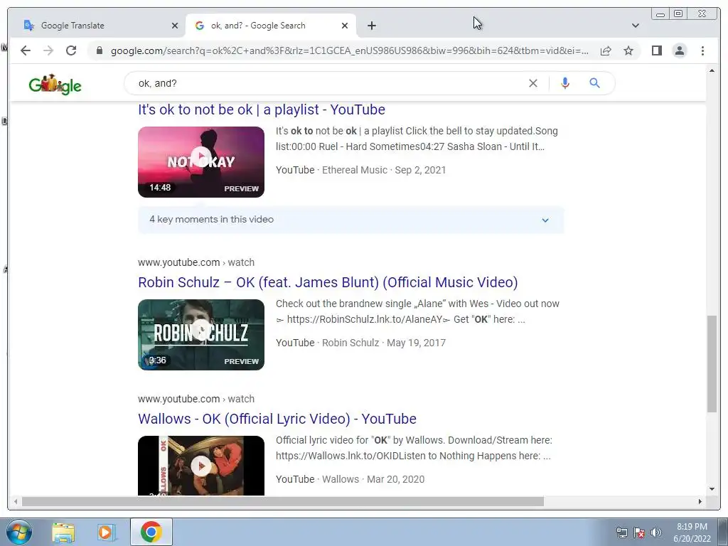
Task: Click 'Robin Schulz · May 19, 2017' text
Action: [x=384, y=343]
